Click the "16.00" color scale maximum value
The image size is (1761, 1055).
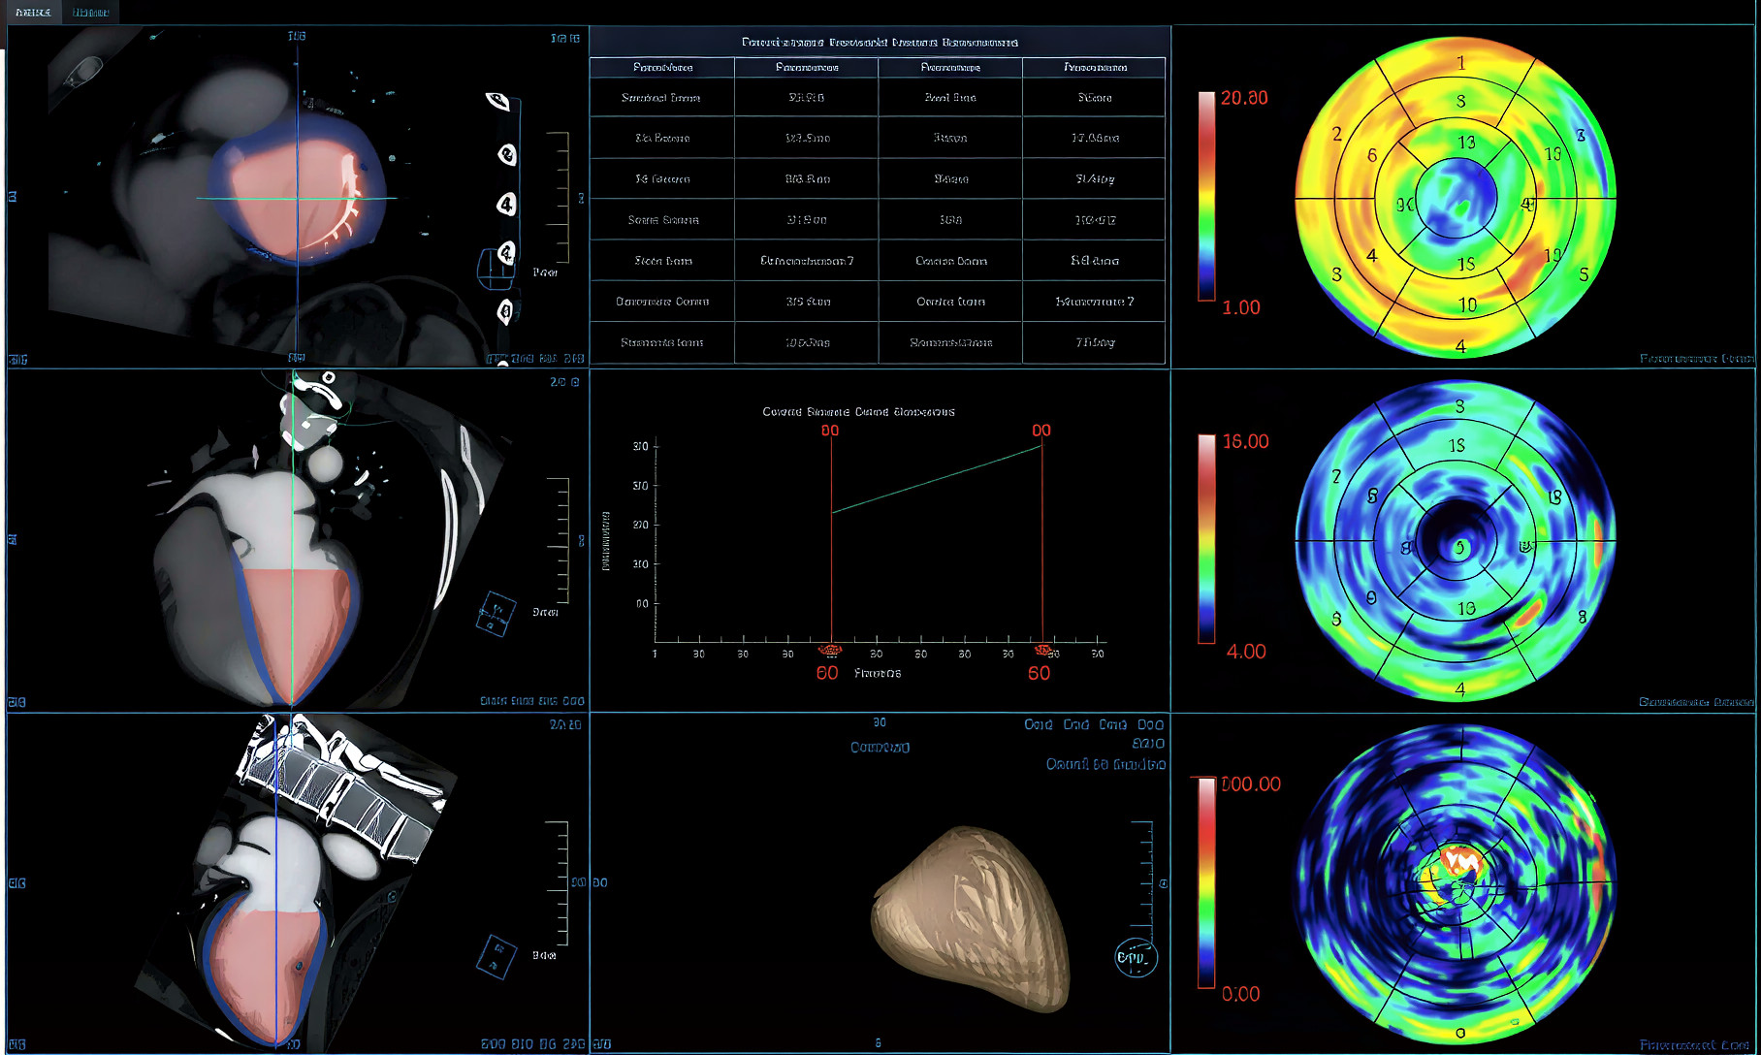pos(1245,441)
